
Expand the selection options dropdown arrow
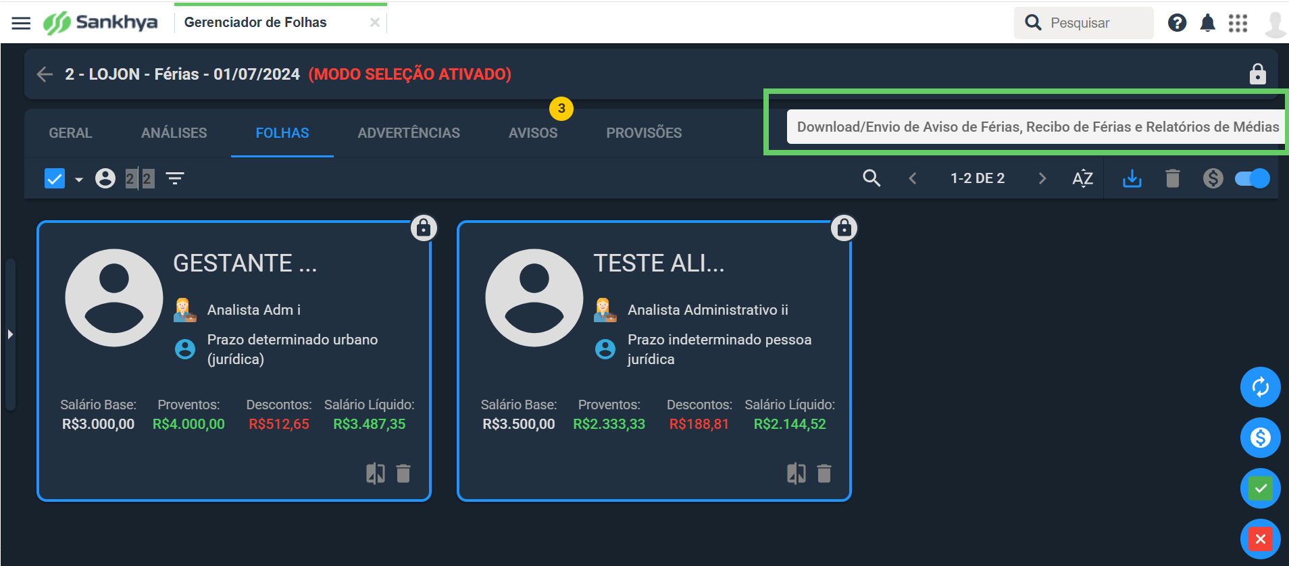(79, 179)
